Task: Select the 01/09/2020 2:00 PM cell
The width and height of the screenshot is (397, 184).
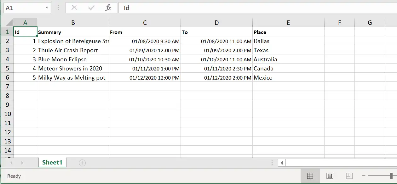Action: tap(217, 50)
